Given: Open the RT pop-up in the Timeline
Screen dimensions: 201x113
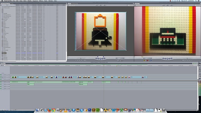Looking at the screenshot, I should point(2,65).
